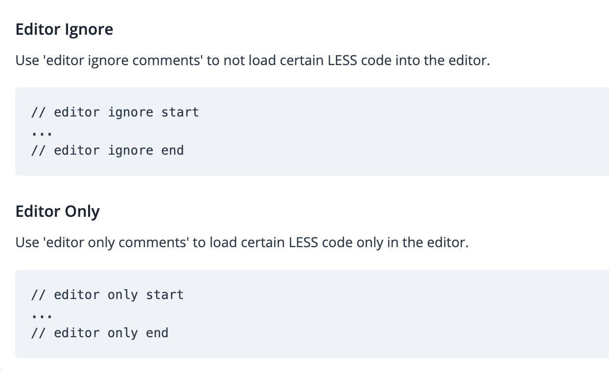Click the empty area of the second code block
This screenshot has height=371, width=609.
tap(392, 315)
